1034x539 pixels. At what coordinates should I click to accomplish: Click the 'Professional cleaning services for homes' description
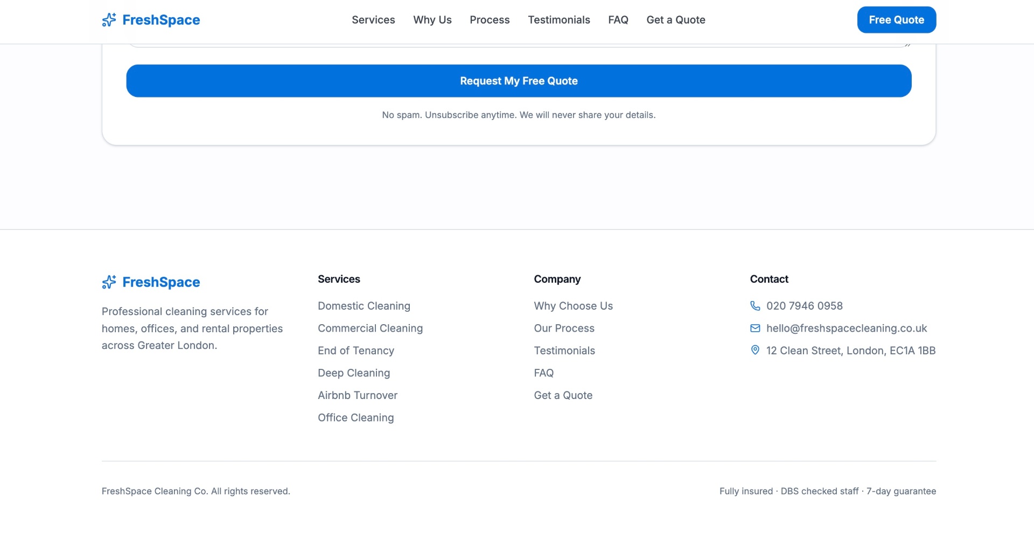tap(192, 328)
